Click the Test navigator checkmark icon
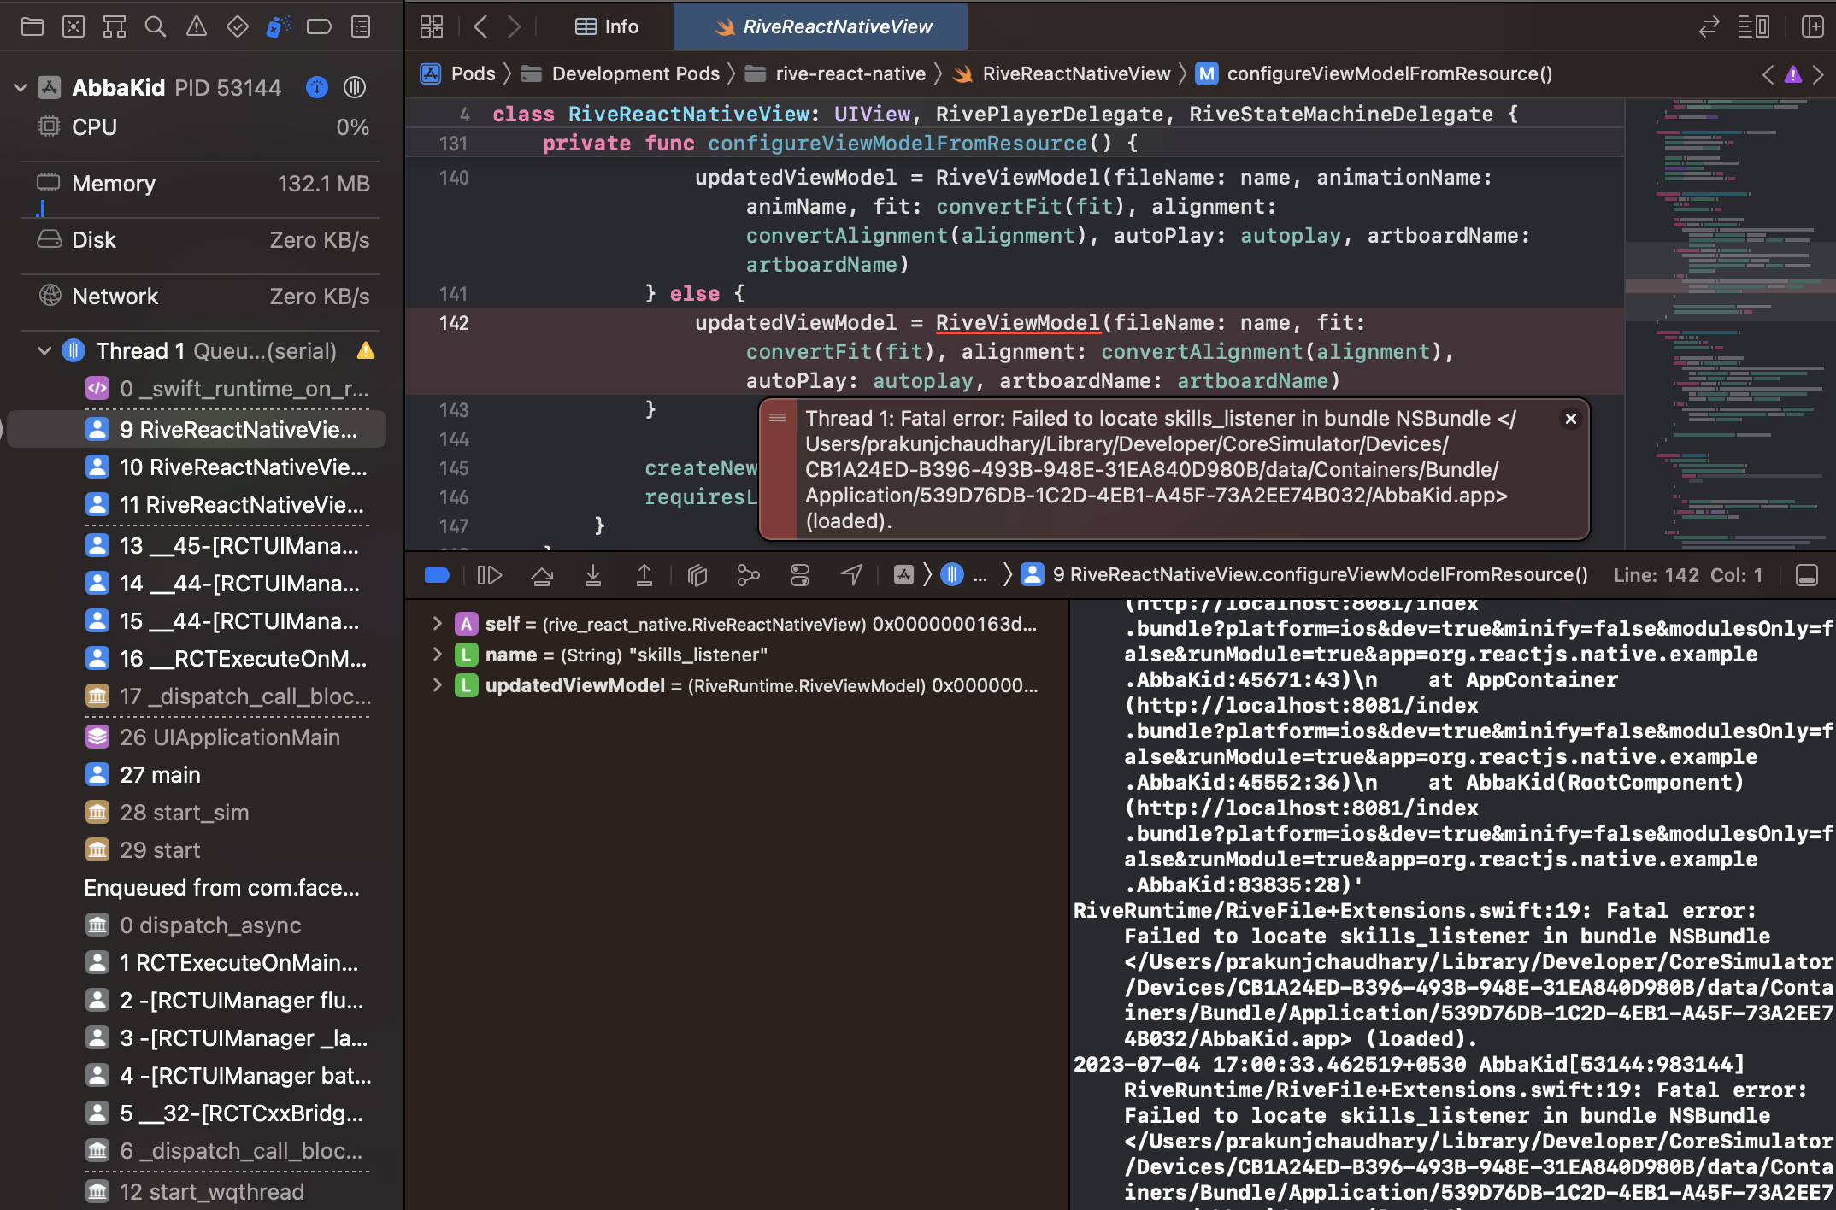This screenshot has height=1210, width=1836. coord(237,26)
